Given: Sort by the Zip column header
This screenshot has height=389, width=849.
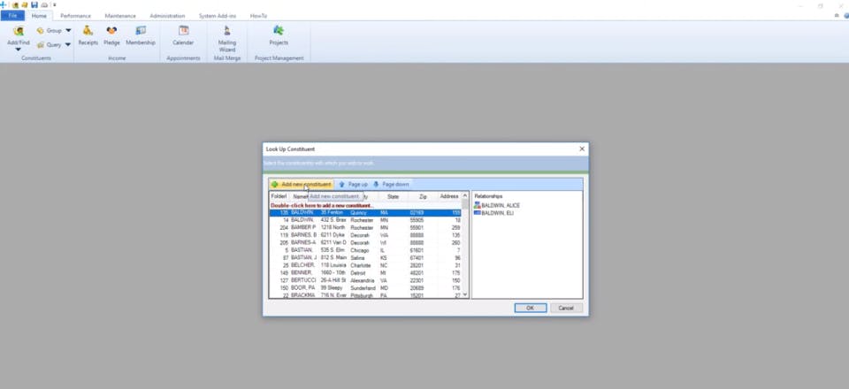Looking at the screenshot, I should (x=423, y=196).
